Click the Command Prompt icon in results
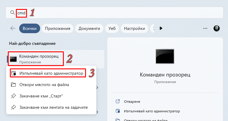Screen dimensions: 228x121 click(13, 59)
